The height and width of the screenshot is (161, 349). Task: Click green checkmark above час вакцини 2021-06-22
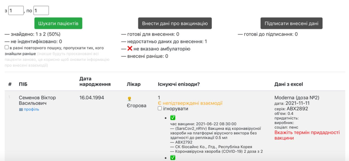click(x=173, y=118)
